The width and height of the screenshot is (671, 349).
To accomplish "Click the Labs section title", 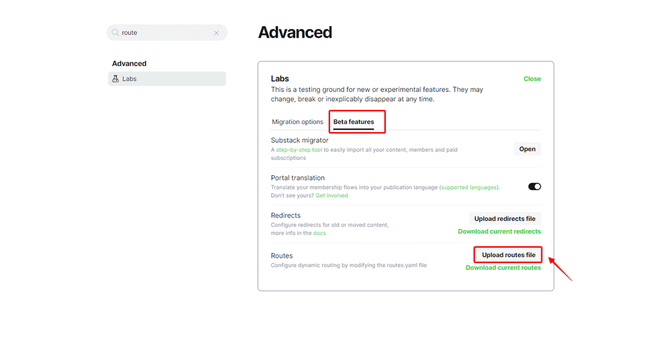I will 280,79.
